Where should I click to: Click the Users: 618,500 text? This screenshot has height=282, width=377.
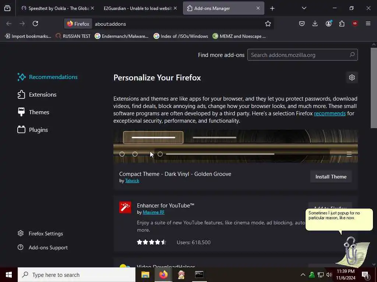click(x=194, y=242)
